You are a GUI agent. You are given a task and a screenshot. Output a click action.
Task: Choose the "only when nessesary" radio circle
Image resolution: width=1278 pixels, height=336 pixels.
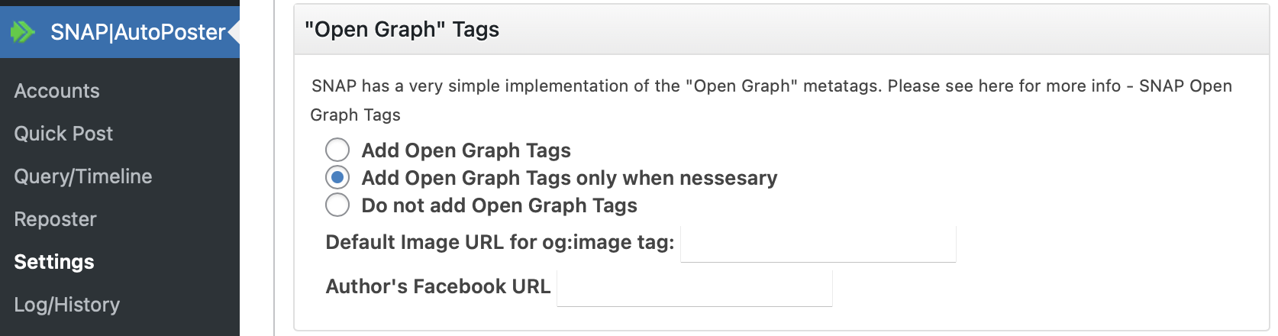pyautogui.click(x=337, y=177)
